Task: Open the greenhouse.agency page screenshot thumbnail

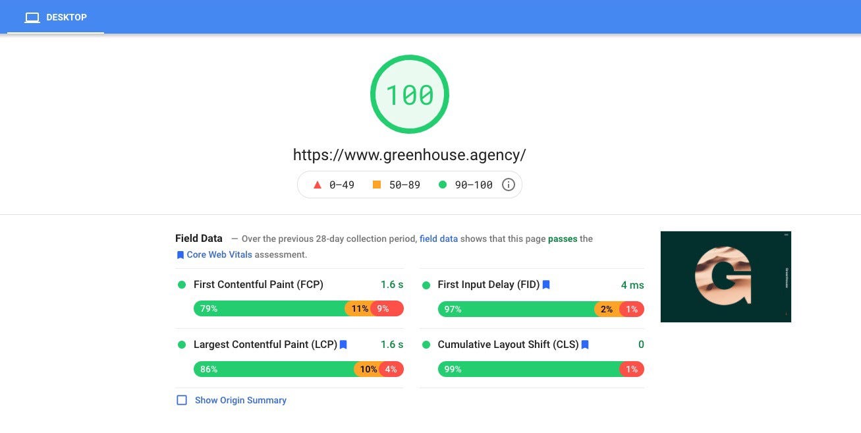Action: point(725,277)
